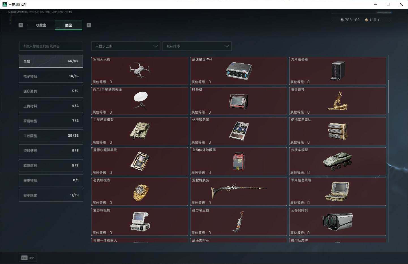Click the main battle tank model icon
408x264 pixels.
point(140,131)
